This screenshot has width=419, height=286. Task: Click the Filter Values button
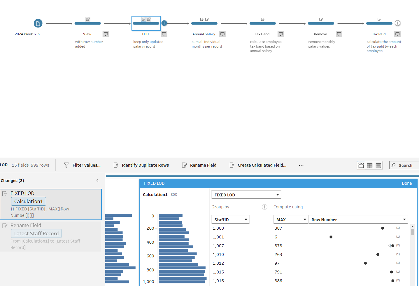tap(82, 165)
